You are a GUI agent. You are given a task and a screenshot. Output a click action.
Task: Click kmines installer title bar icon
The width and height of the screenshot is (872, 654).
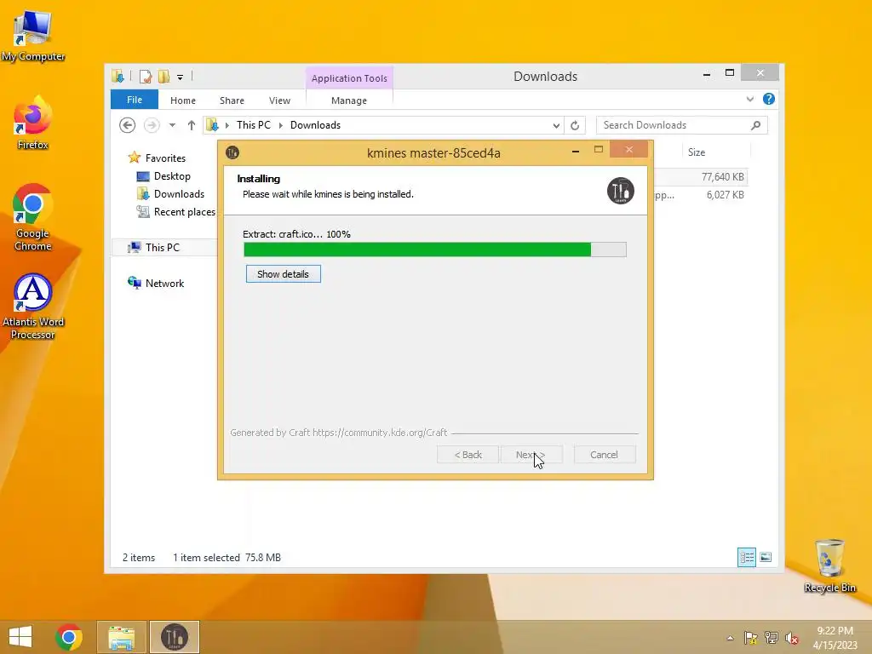232,152
